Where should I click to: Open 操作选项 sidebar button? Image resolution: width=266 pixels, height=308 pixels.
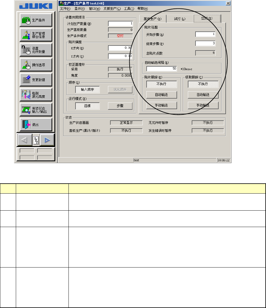click(36, 65)
